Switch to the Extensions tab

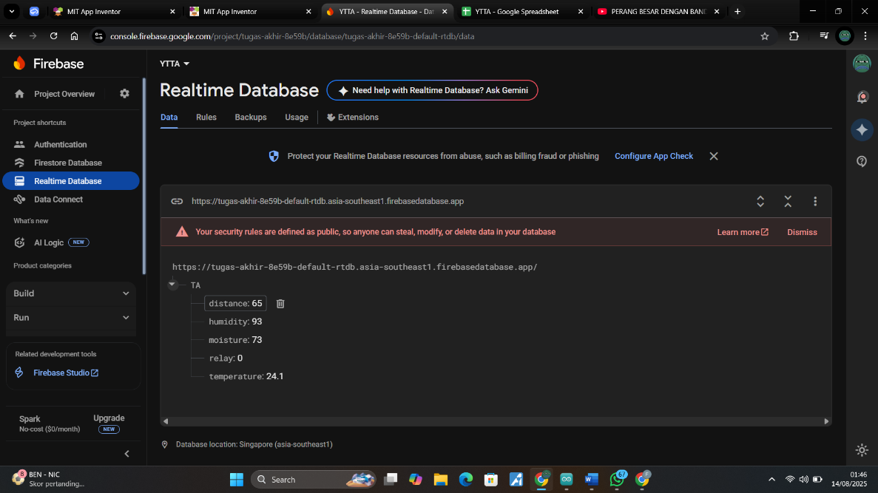[353, 117]
